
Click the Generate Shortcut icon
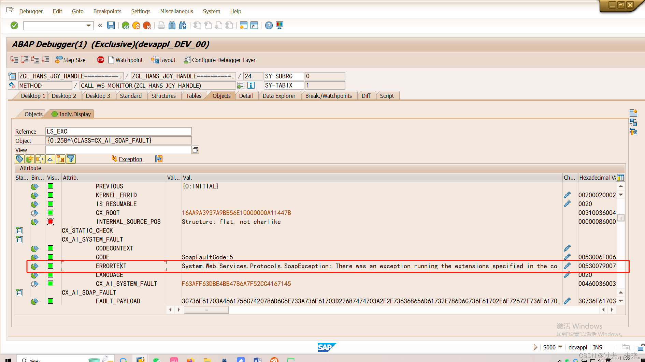pyautogui.click(x=254, y=26)
